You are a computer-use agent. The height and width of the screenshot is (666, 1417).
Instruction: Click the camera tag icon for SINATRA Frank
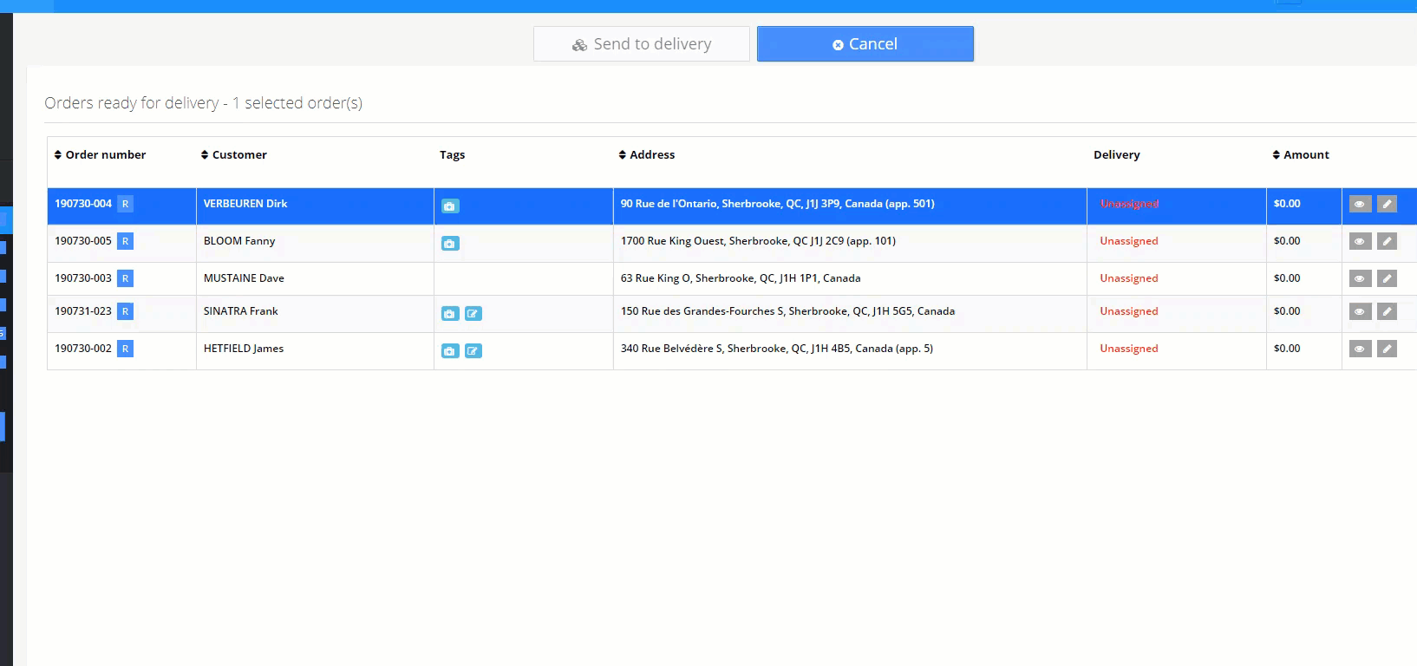coord(450,314)
